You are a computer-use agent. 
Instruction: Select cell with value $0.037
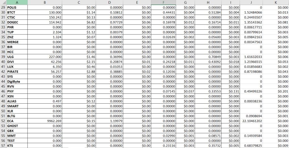tap(185, 92)
